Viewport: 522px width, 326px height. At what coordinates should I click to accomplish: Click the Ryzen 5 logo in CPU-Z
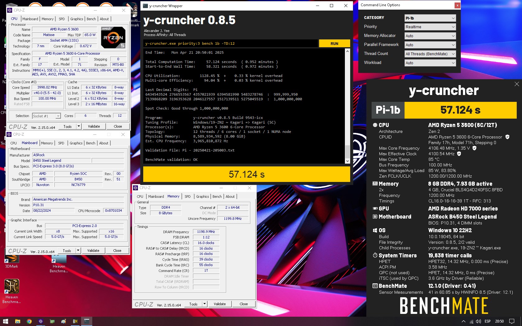tap(113, 37)
